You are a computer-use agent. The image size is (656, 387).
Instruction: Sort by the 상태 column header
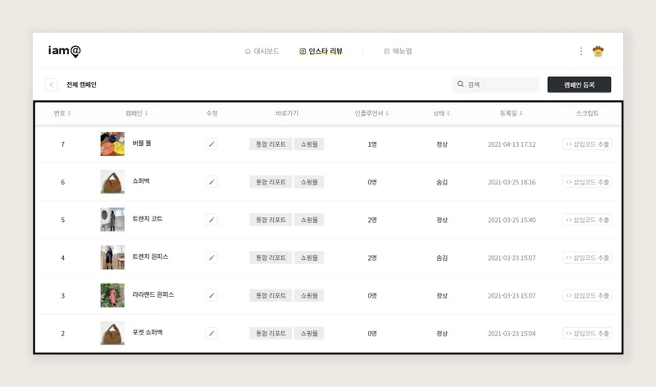click(x=441, y=113)
